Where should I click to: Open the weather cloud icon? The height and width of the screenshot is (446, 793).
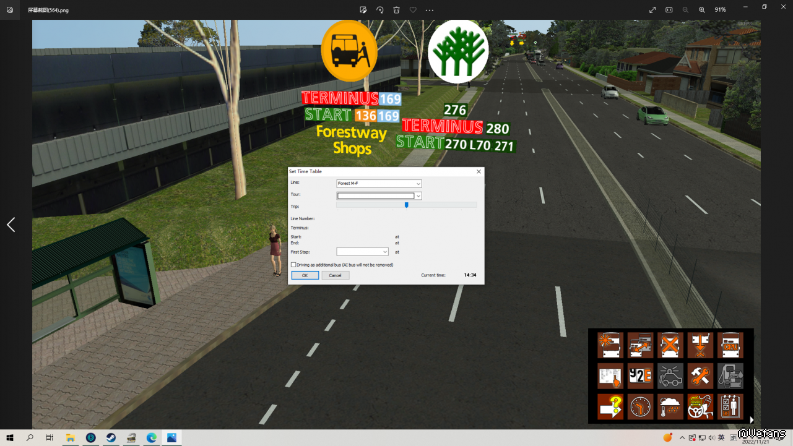click(670, 407)
